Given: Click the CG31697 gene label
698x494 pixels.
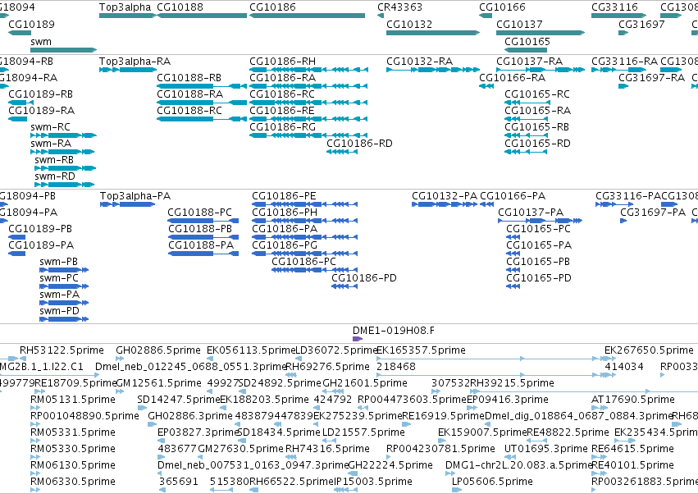Looking at the screenshot, I should (x=641, y=24).
